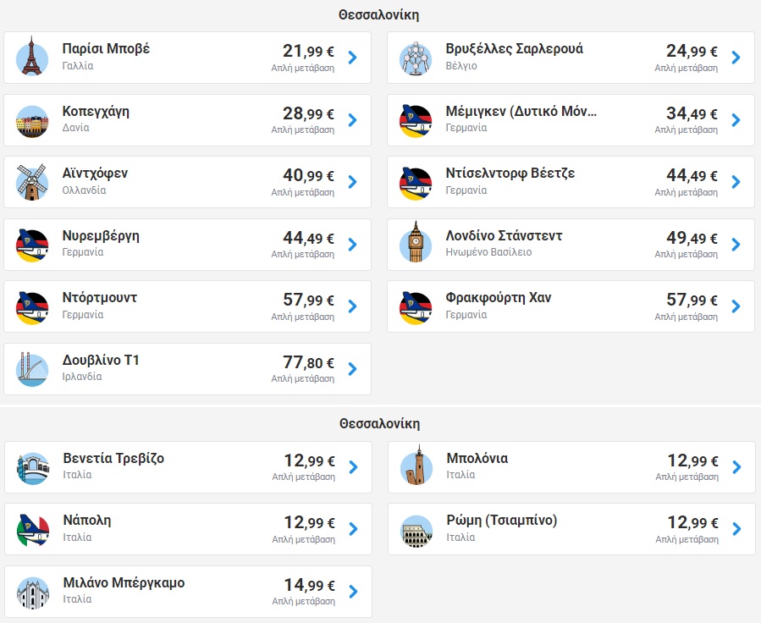Click the Colosseum icon for Ρώμη (Τσιαμπίνο)
Viewport: 761px width, 623px height.
click(x=416, y=531)
